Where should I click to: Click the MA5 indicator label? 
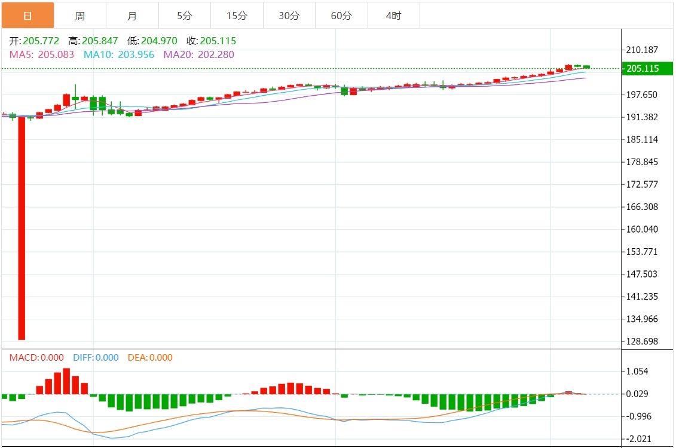click(x=42, y=55)
